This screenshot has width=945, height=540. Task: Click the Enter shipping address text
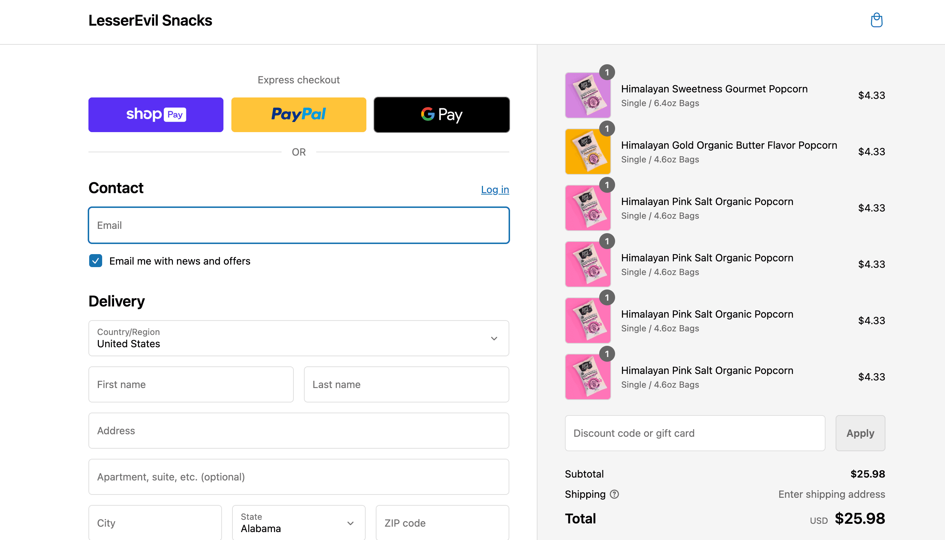[832, 494]
